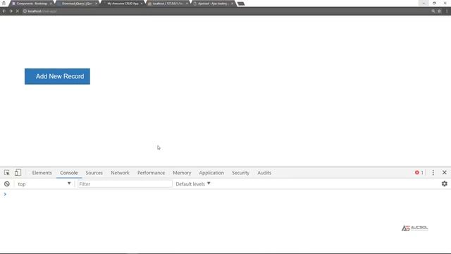The height and width of the screenshot is (254, 451).
Task: Open the Elements panel tab
Action: click(x=42, y=173)
